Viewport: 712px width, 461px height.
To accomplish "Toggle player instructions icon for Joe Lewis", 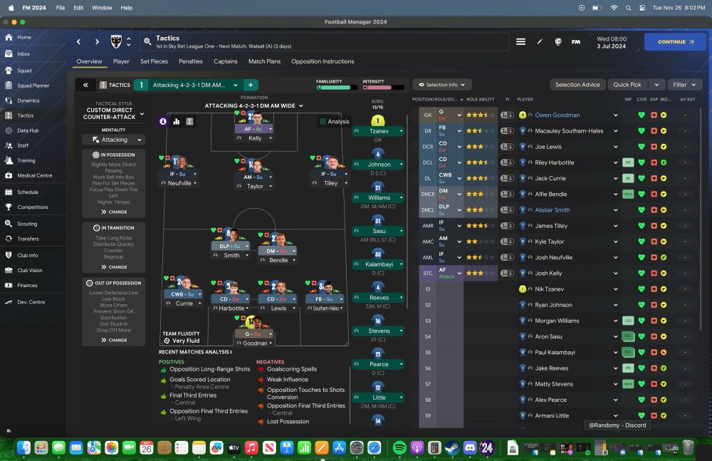I will point(507,147).
